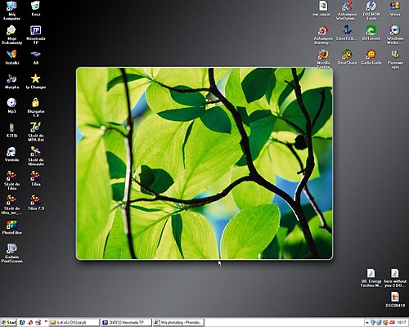Image resolution: width=409 pixels, height=327 pixels.
Task: Open the Start menu button
Action: pos(8,322)
